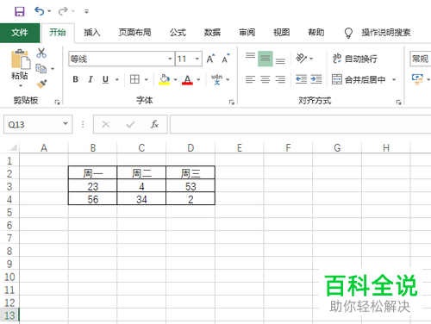This screenshot has height=324, width=431.
Task: Open the Copy options dropdown arrow
Action: coord(53,69)
